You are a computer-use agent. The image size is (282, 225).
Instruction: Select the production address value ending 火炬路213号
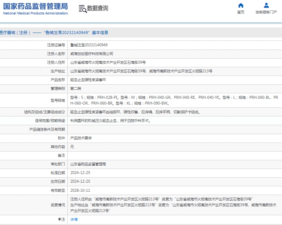pyautogui.click(x=141, y=71)
